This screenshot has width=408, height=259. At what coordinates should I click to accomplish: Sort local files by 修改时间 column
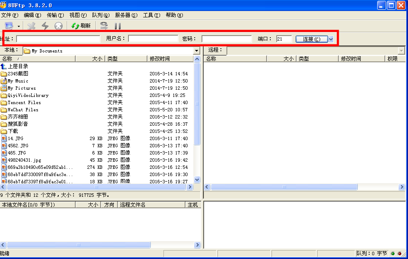click(x=171, y=59)
